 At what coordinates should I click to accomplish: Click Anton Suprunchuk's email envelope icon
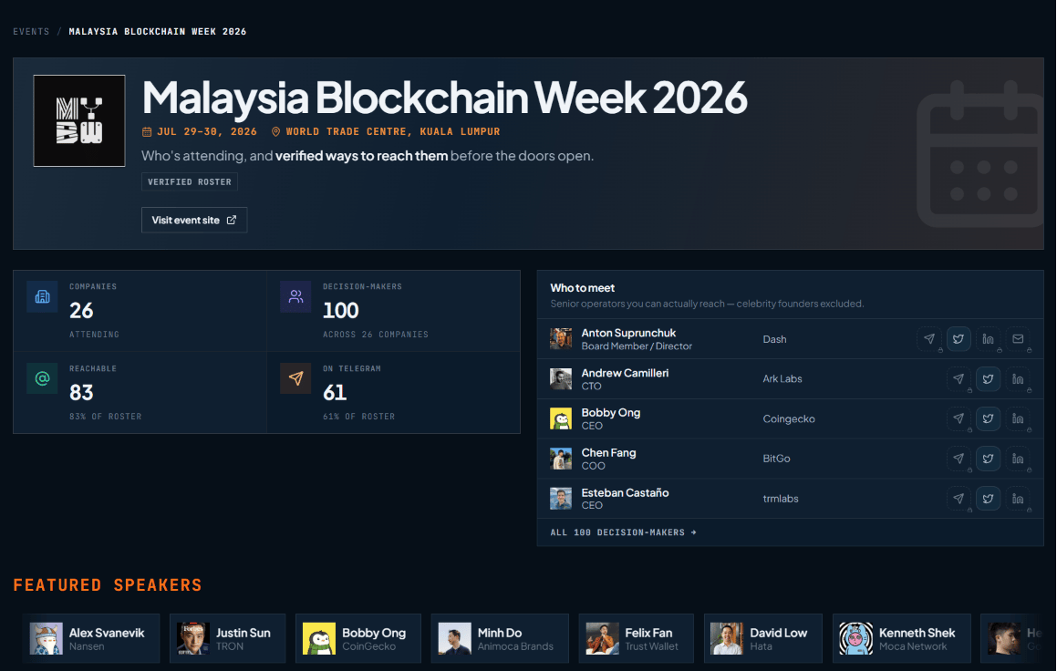click(x=1018, y=339)
